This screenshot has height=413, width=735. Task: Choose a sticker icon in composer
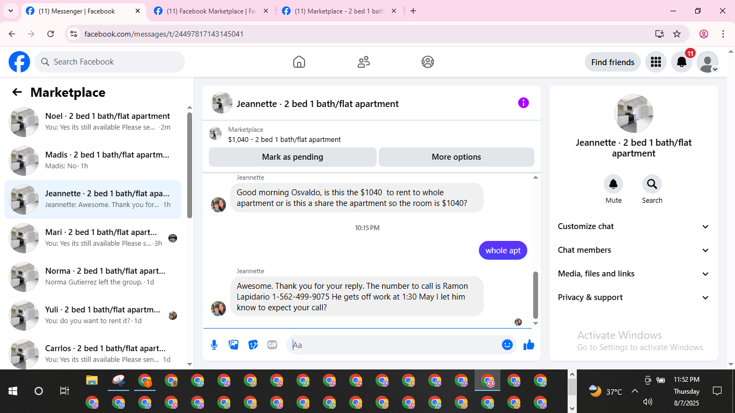(253, 345)
